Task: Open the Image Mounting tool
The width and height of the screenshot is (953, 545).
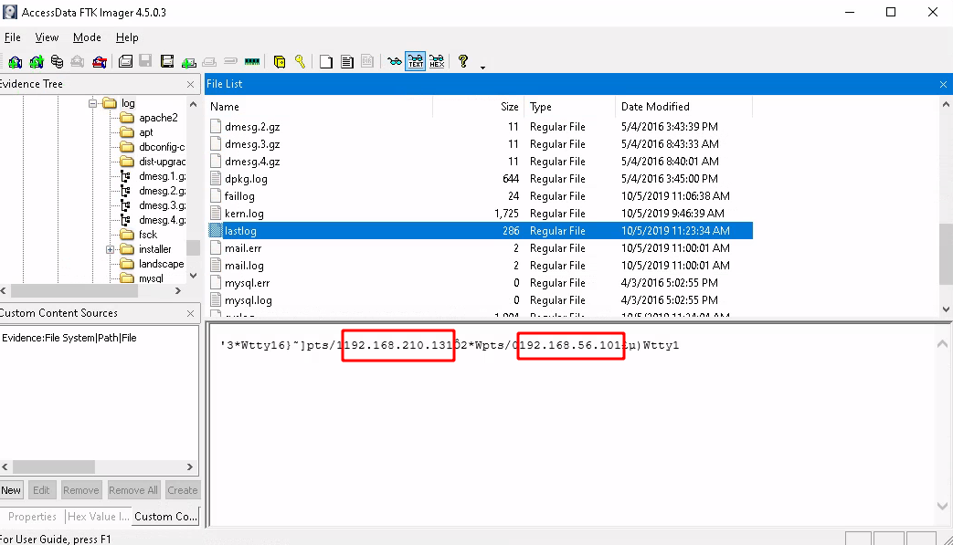Action: pyautogui.click(x=58, y=61)
